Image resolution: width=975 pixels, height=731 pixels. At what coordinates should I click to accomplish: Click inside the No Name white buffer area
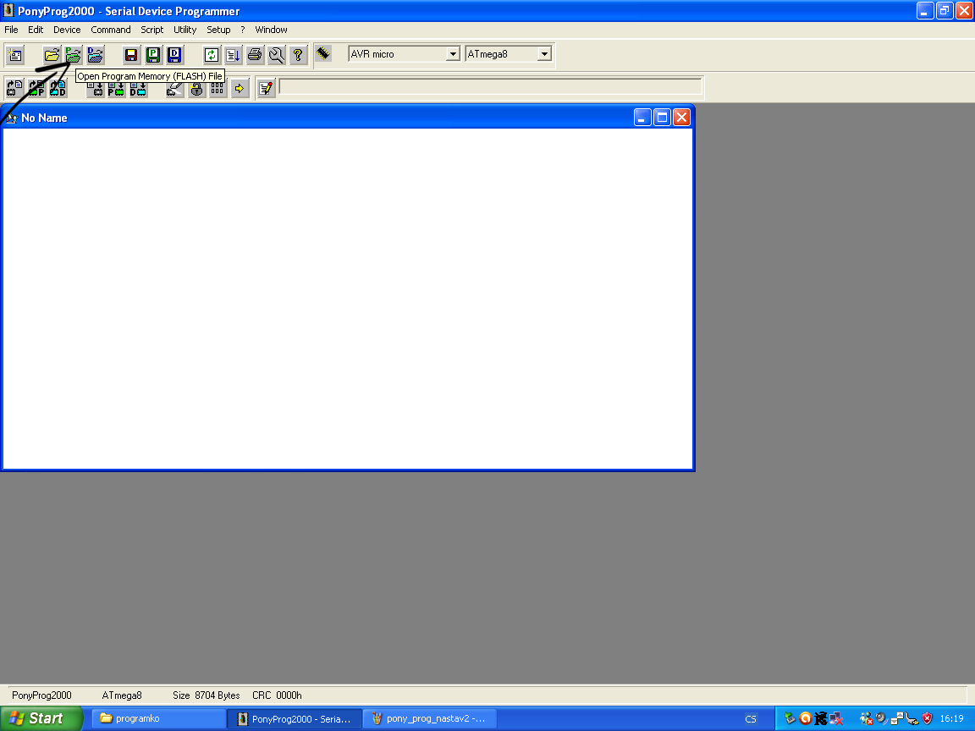pos(348,299)
